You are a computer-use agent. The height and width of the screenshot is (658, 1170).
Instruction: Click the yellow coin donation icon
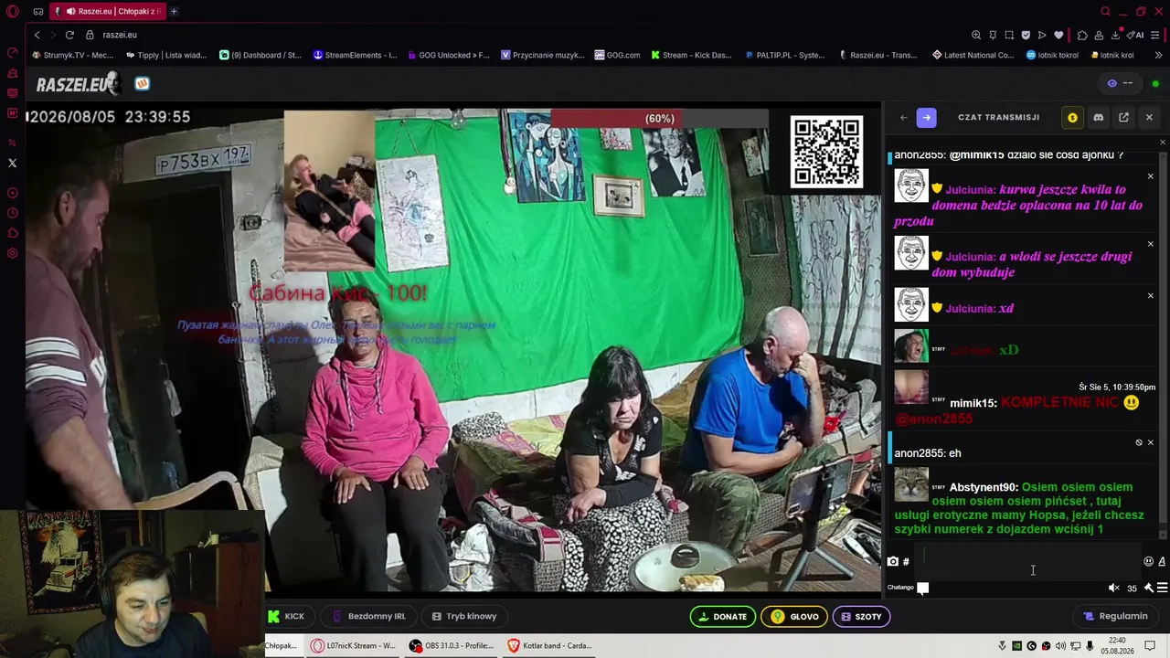point(1072,117)
